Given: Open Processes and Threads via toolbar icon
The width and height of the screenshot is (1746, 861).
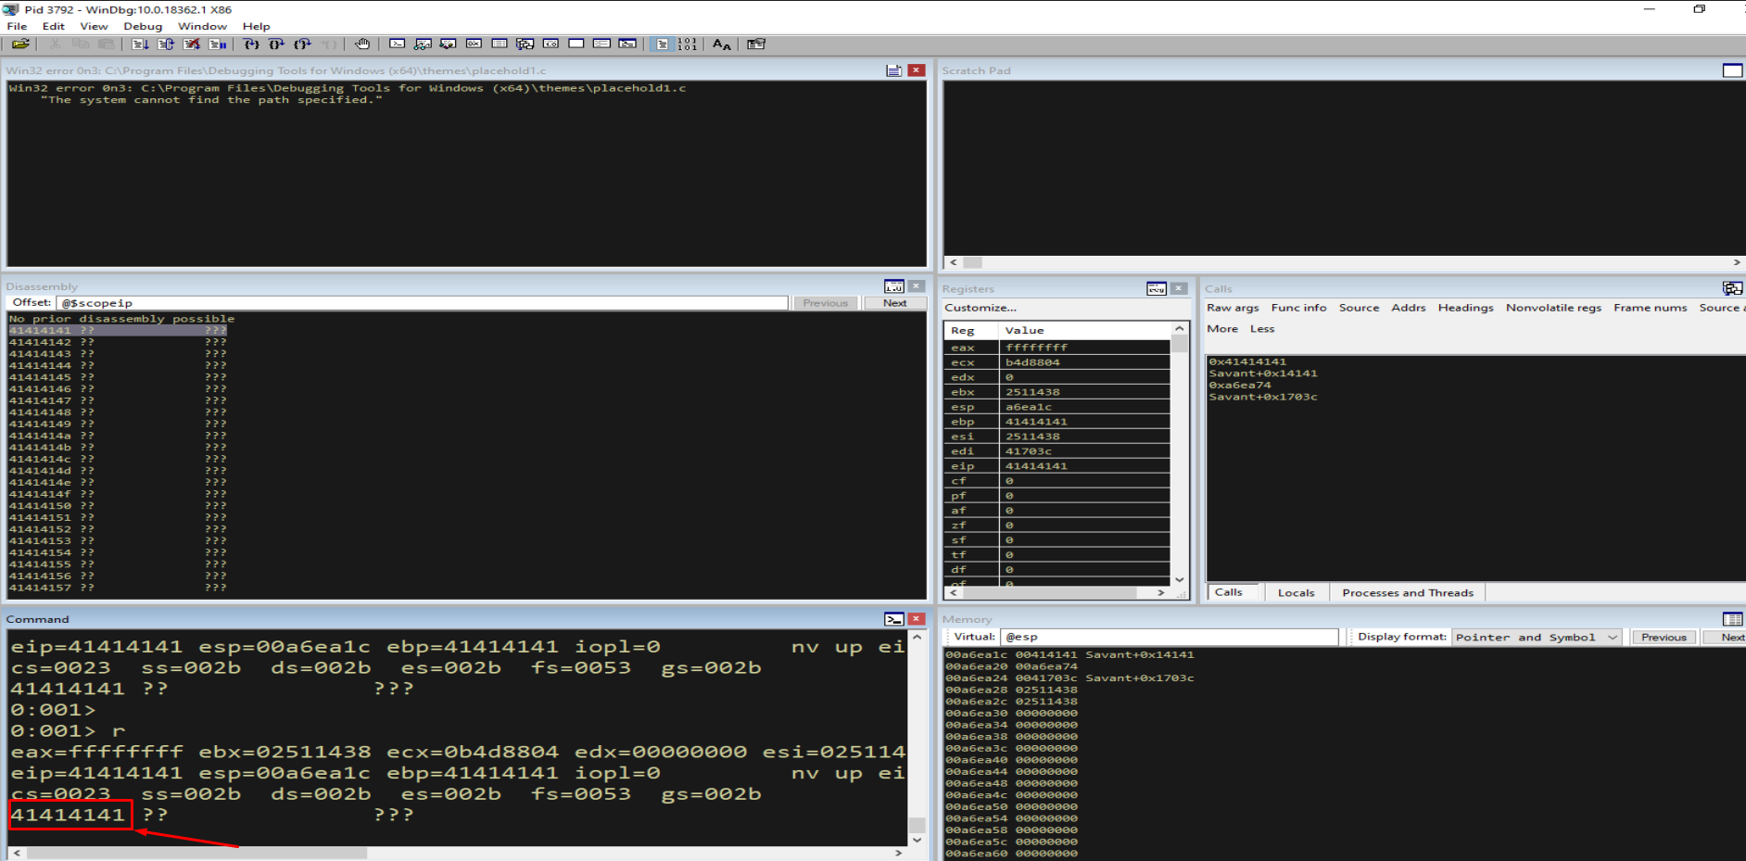Looking at the screenshot, I should (x=601, y=44).
